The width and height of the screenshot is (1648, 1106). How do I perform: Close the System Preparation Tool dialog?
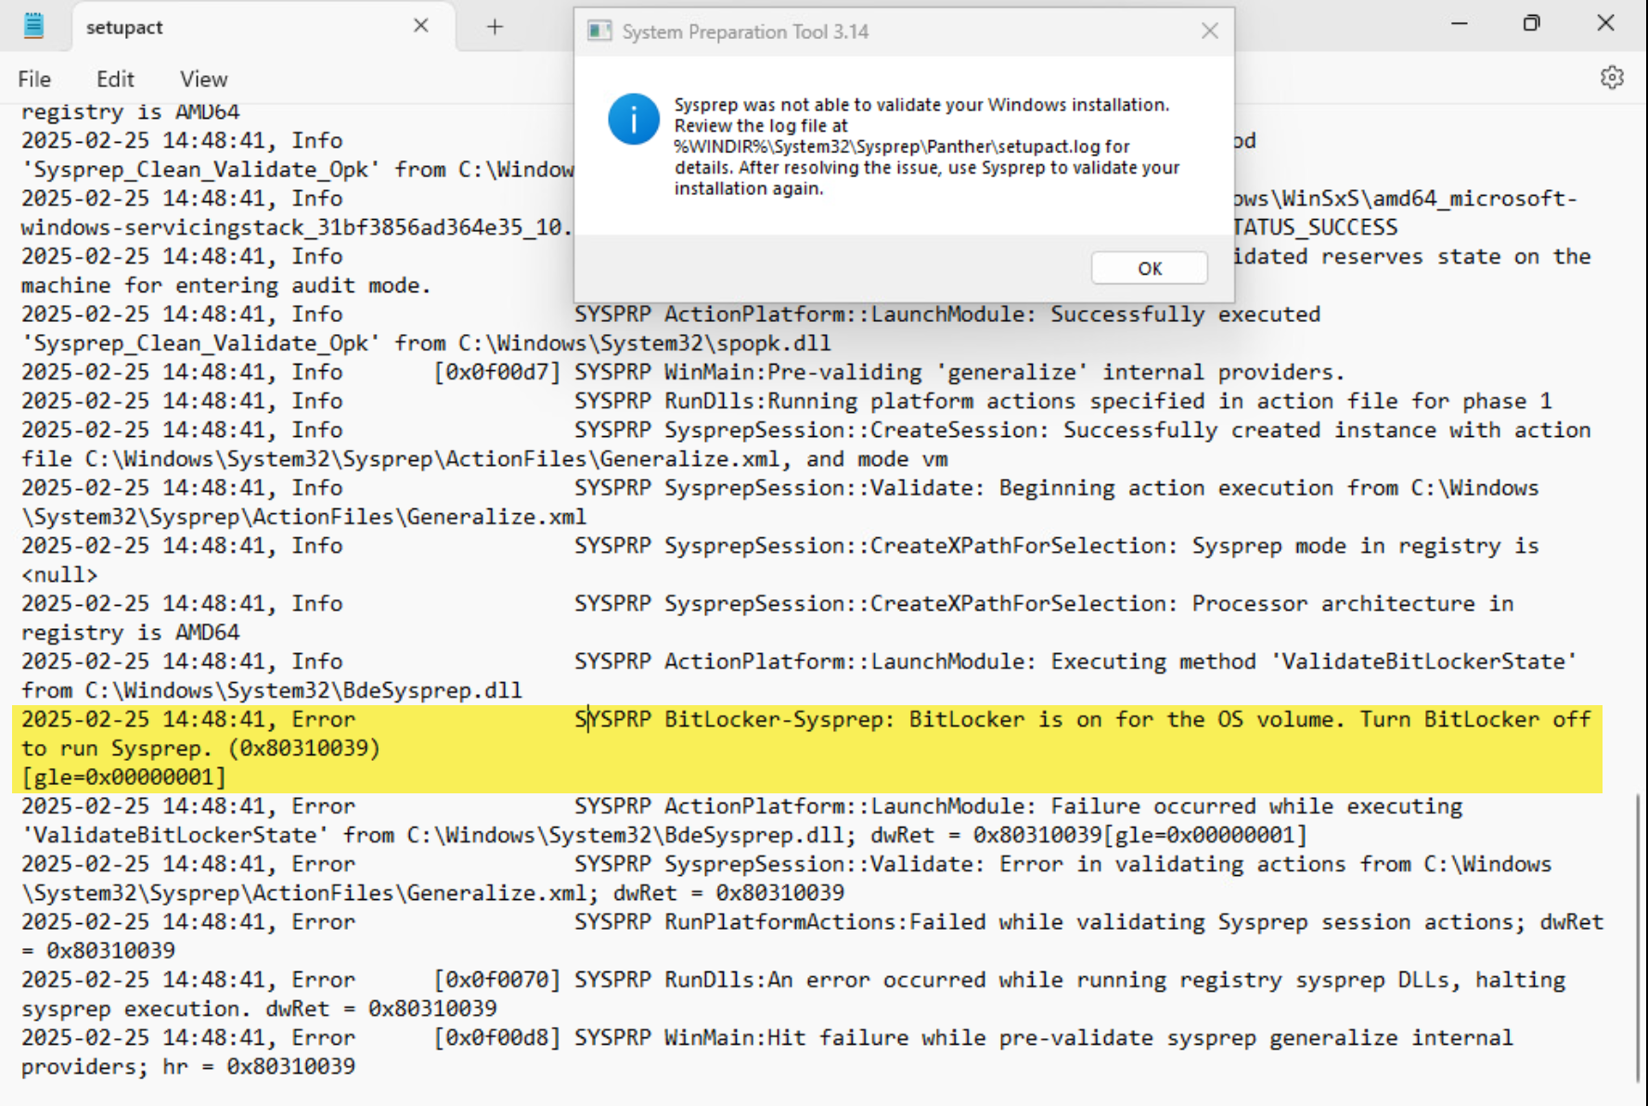point(1209,32)
